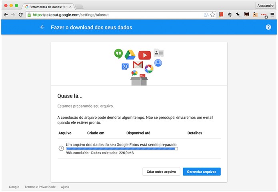Open the help question mark icon
The image size is (278, 192).
268,27
